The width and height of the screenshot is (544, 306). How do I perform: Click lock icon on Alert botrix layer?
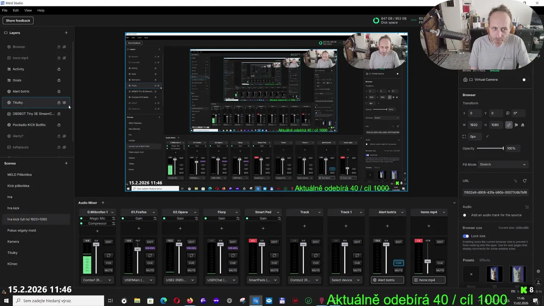click(x=59, y=91)
